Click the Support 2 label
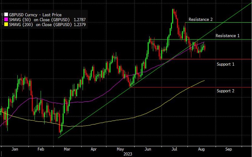The width and height of the screenshot is (252, 157). [226, 91]
